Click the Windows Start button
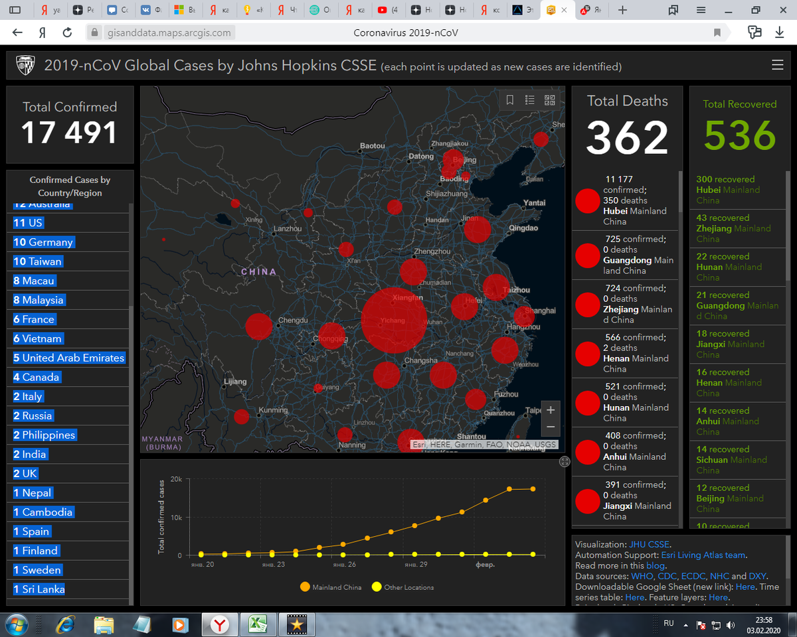The image size is (797, 637). point(17,624)
